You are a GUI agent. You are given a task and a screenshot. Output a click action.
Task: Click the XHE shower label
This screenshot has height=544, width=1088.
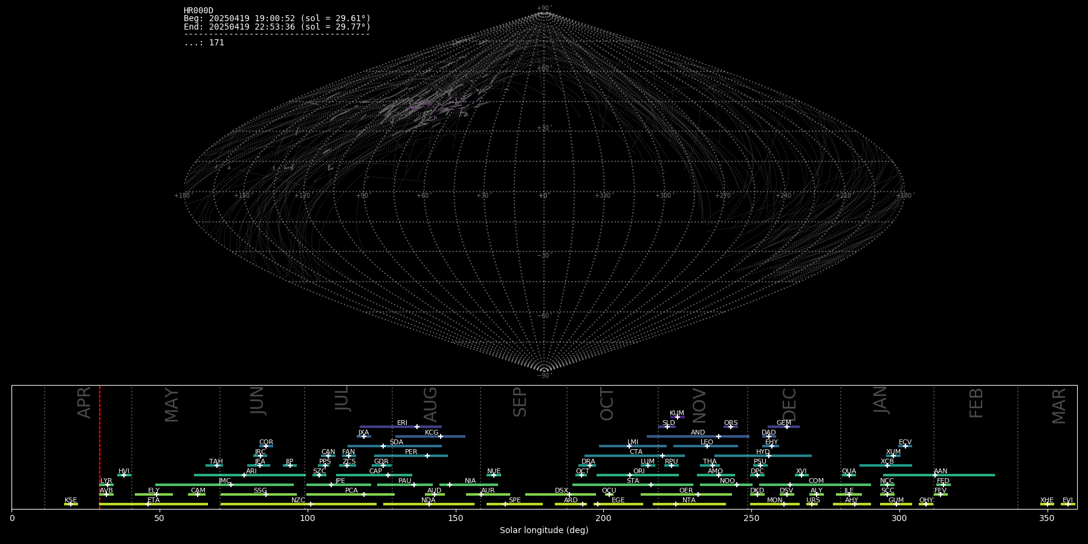pos(1047,500)
